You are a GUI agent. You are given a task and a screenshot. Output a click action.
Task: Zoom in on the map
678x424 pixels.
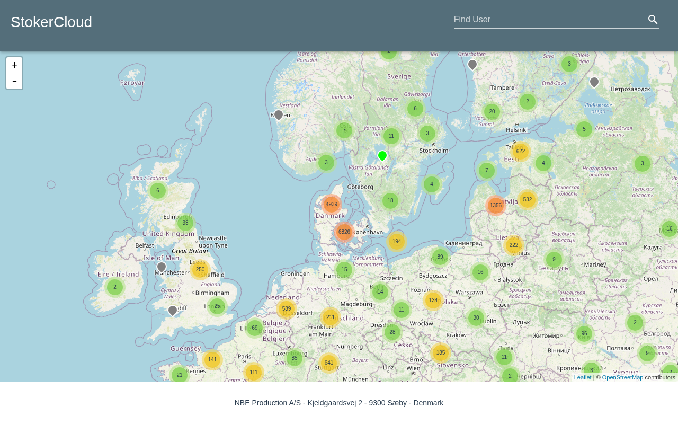tap(14, 65)
